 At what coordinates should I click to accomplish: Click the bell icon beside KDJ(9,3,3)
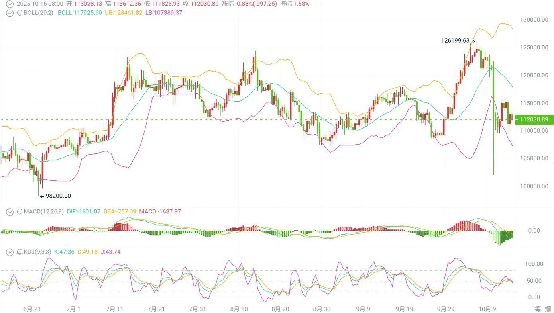pos(20,252)
